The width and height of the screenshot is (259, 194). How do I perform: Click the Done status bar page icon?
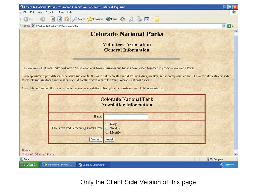pyautogui.click(x=22, y=159)
